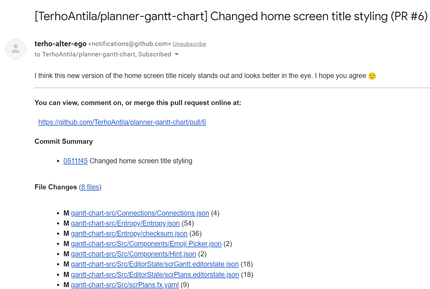430x289 pixels.
Task: Expand recipient details dropdown arrow
Action: coord(176,54)
